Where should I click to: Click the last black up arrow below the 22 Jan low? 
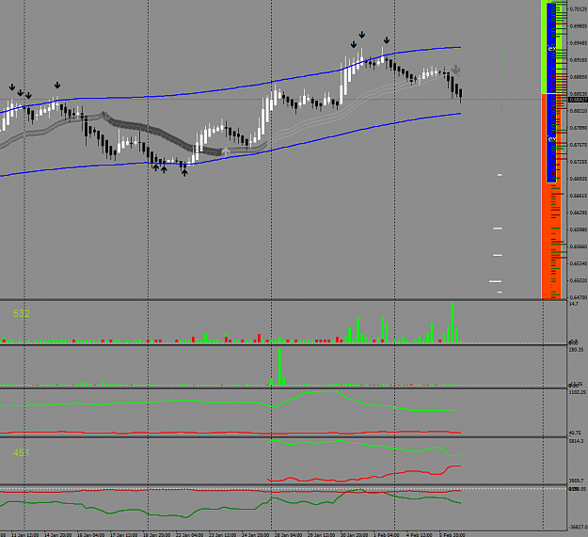pyautogui.click(x=184, y=173)
